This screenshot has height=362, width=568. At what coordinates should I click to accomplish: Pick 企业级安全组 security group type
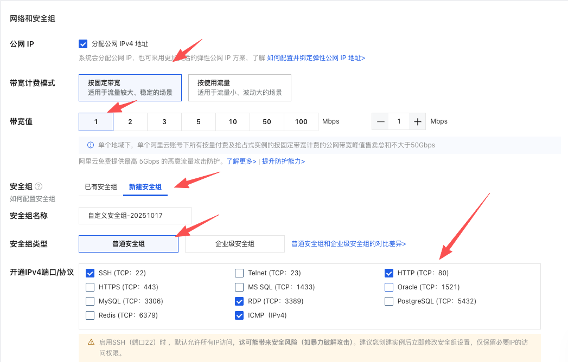234,244
